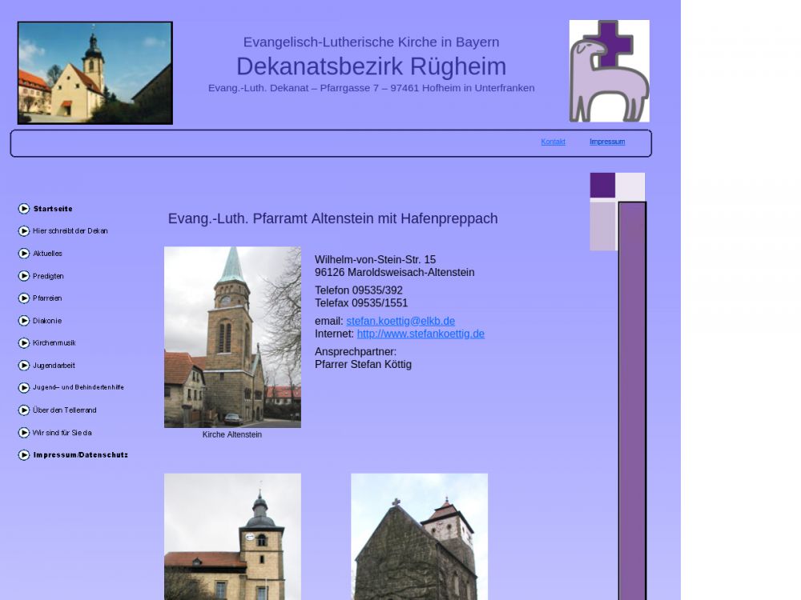Screen dimensions: 801x600
Task: Click the arrow icon next to Kirchenmusik
Action: [x=24, y=343]
